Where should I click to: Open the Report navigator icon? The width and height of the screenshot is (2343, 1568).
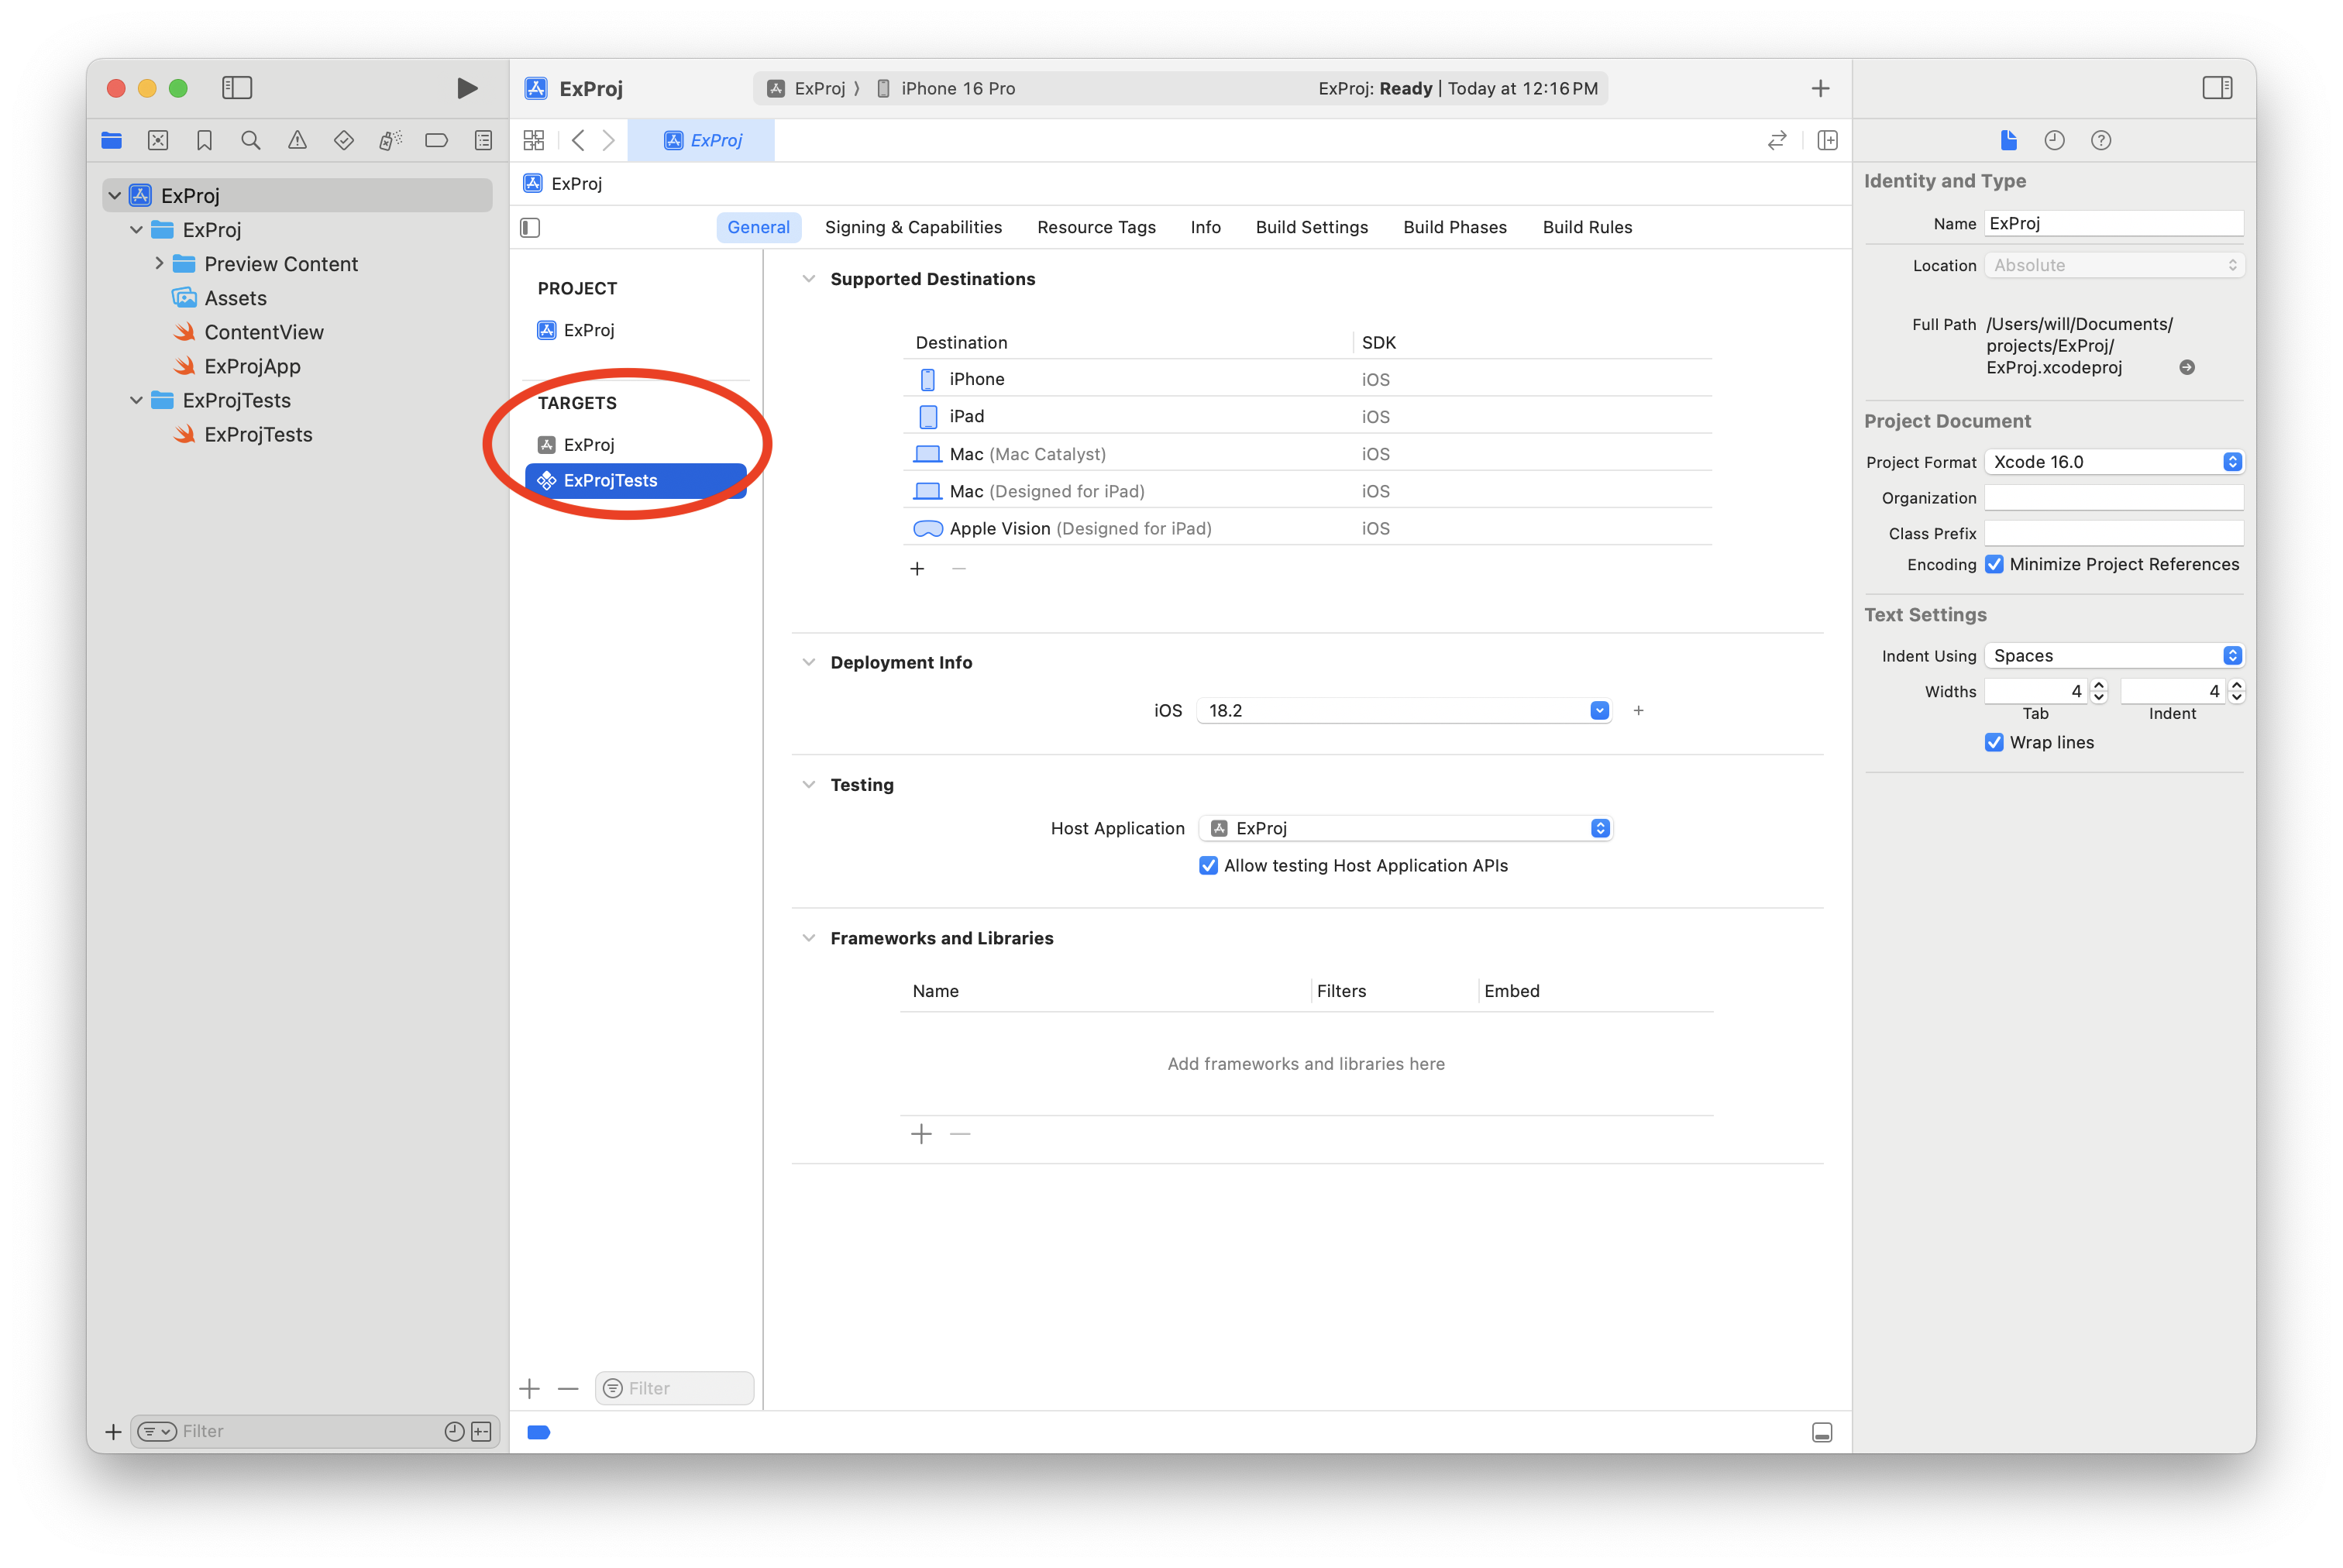483,140
